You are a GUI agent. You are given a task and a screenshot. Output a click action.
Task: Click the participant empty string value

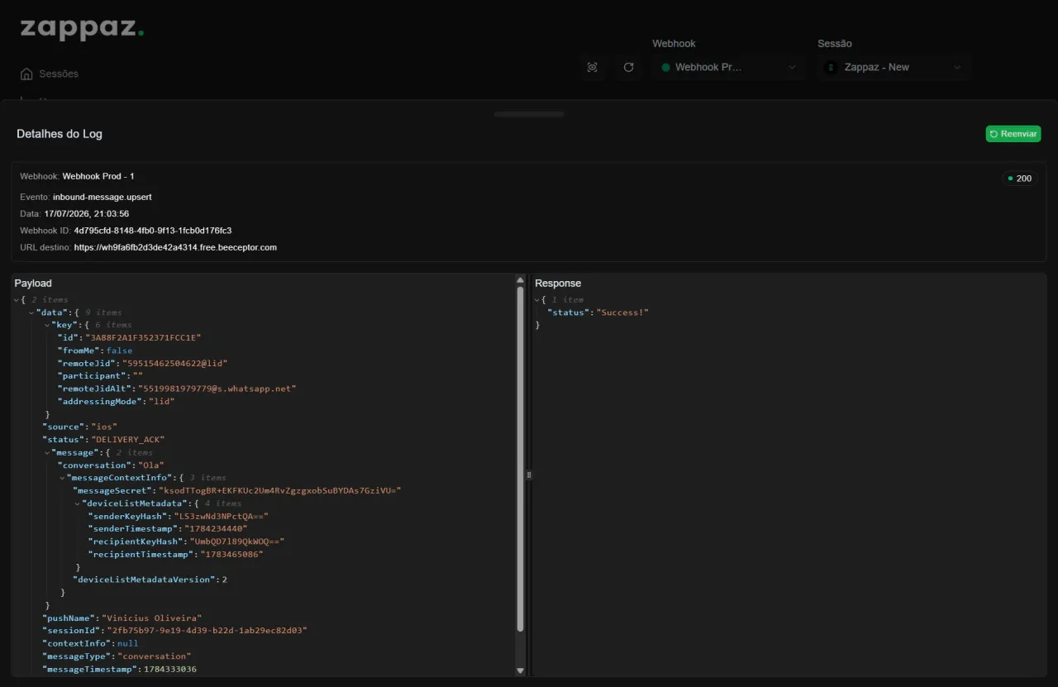pos(137,376)
